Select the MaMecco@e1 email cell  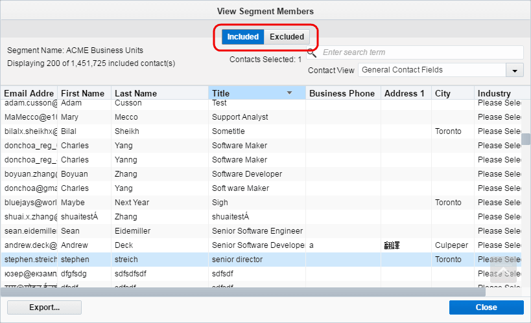(29, 117)
